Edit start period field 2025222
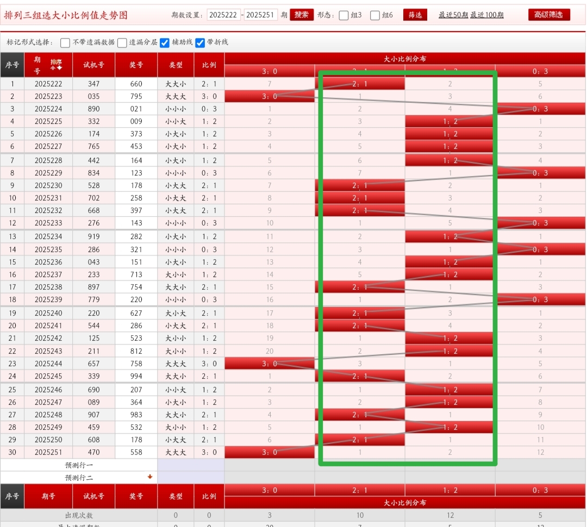The height and width of the screenshot is (527, 587). [x=223, y=15]
